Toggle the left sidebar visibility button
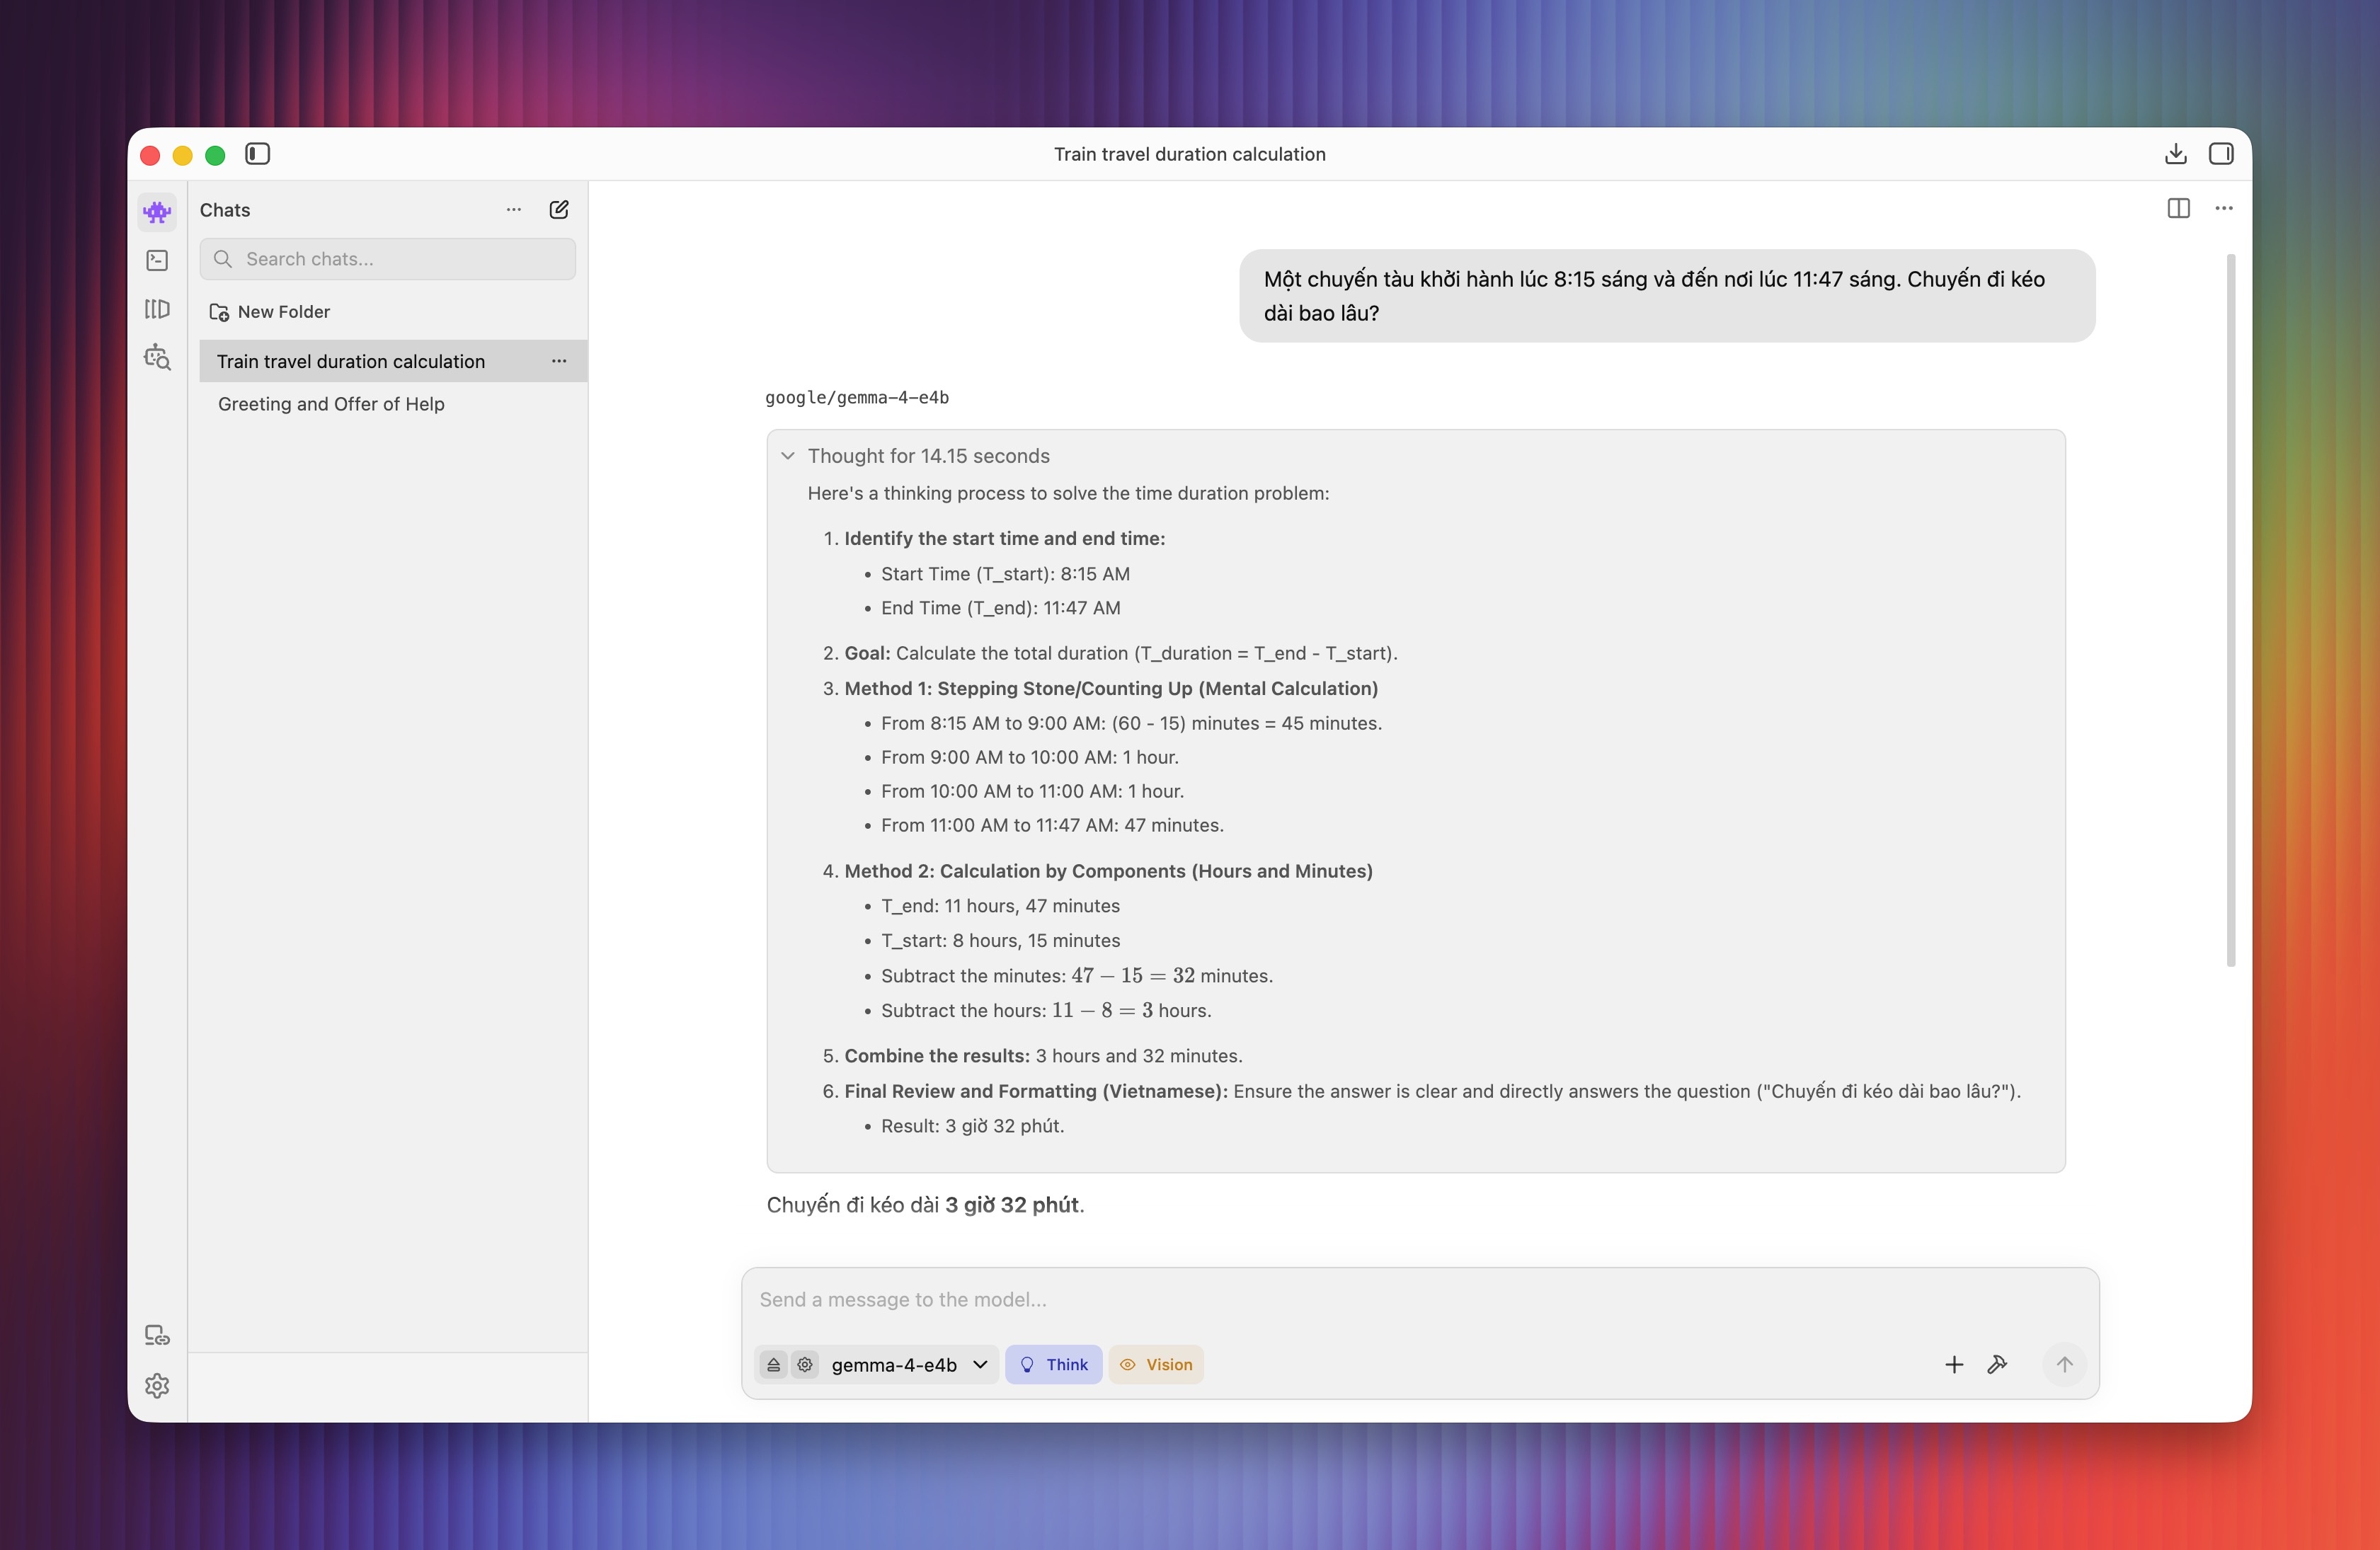The width and height of the screenshot is (2380, 1550). (257, 154)
